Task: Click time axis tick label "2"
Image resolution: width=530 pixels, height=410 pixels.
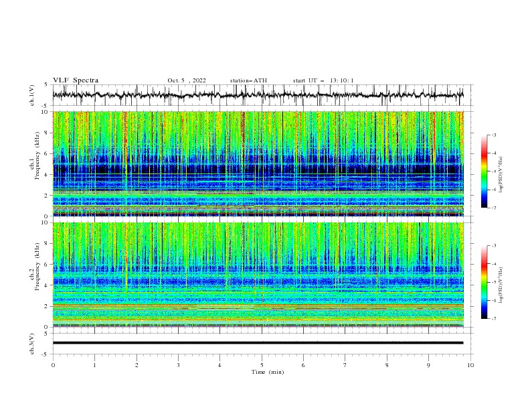Action: point(137,365)
